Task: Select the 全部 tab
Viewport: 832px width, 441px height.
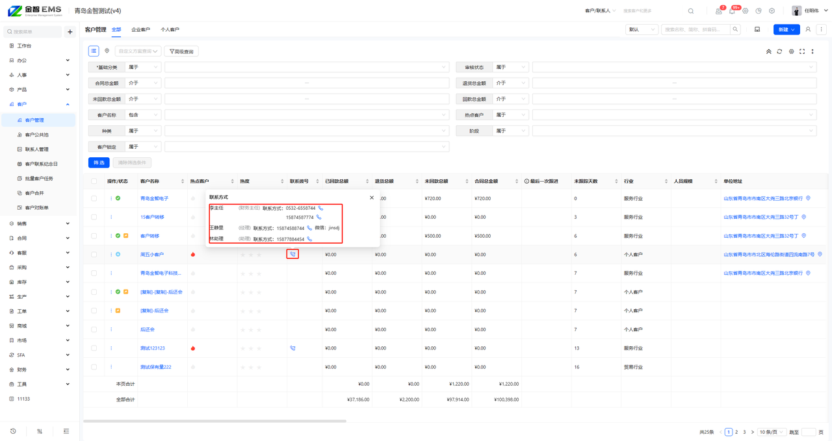Action: tap(116, 30)
